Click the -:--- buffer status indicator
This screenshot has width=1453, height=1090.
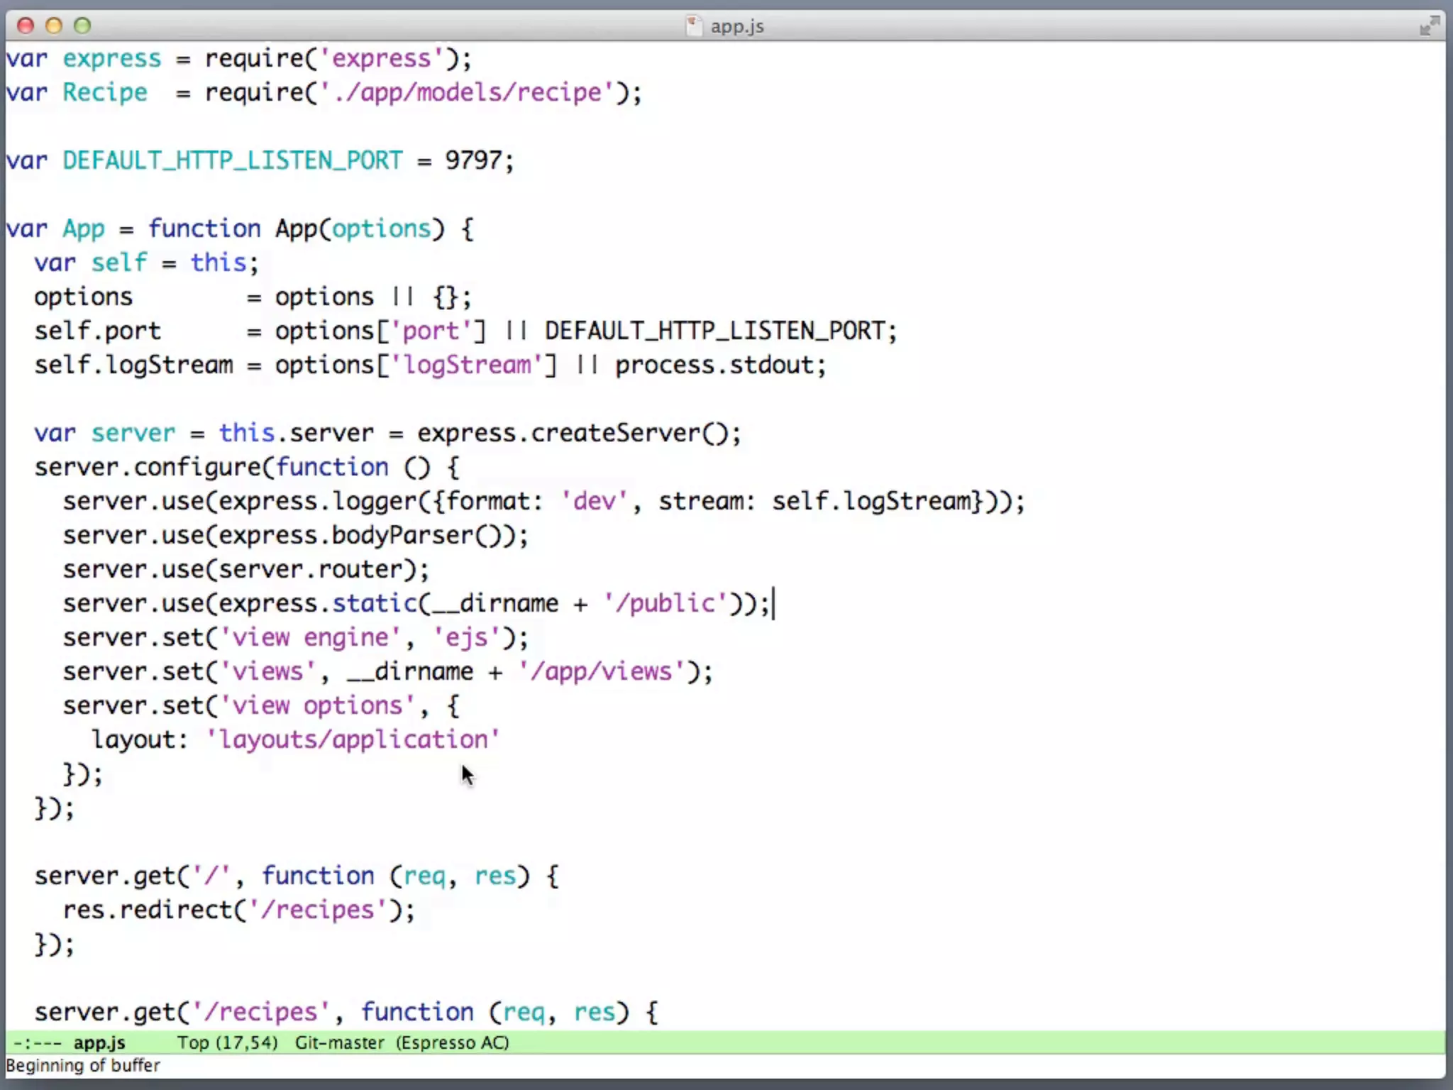[38, 1042]
